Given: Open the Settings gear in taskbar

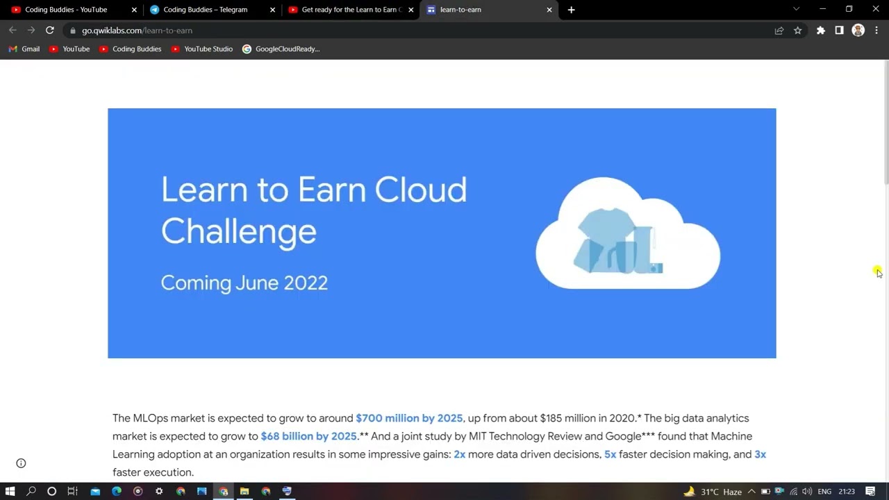Looking at the screenshot, I should tap(159, 491).
